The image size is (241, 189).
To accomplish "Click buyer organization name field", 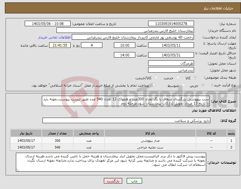I will 125,30.
